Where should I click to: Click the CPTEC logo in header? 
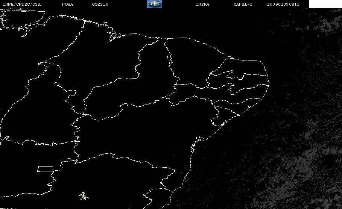(155, 4)
